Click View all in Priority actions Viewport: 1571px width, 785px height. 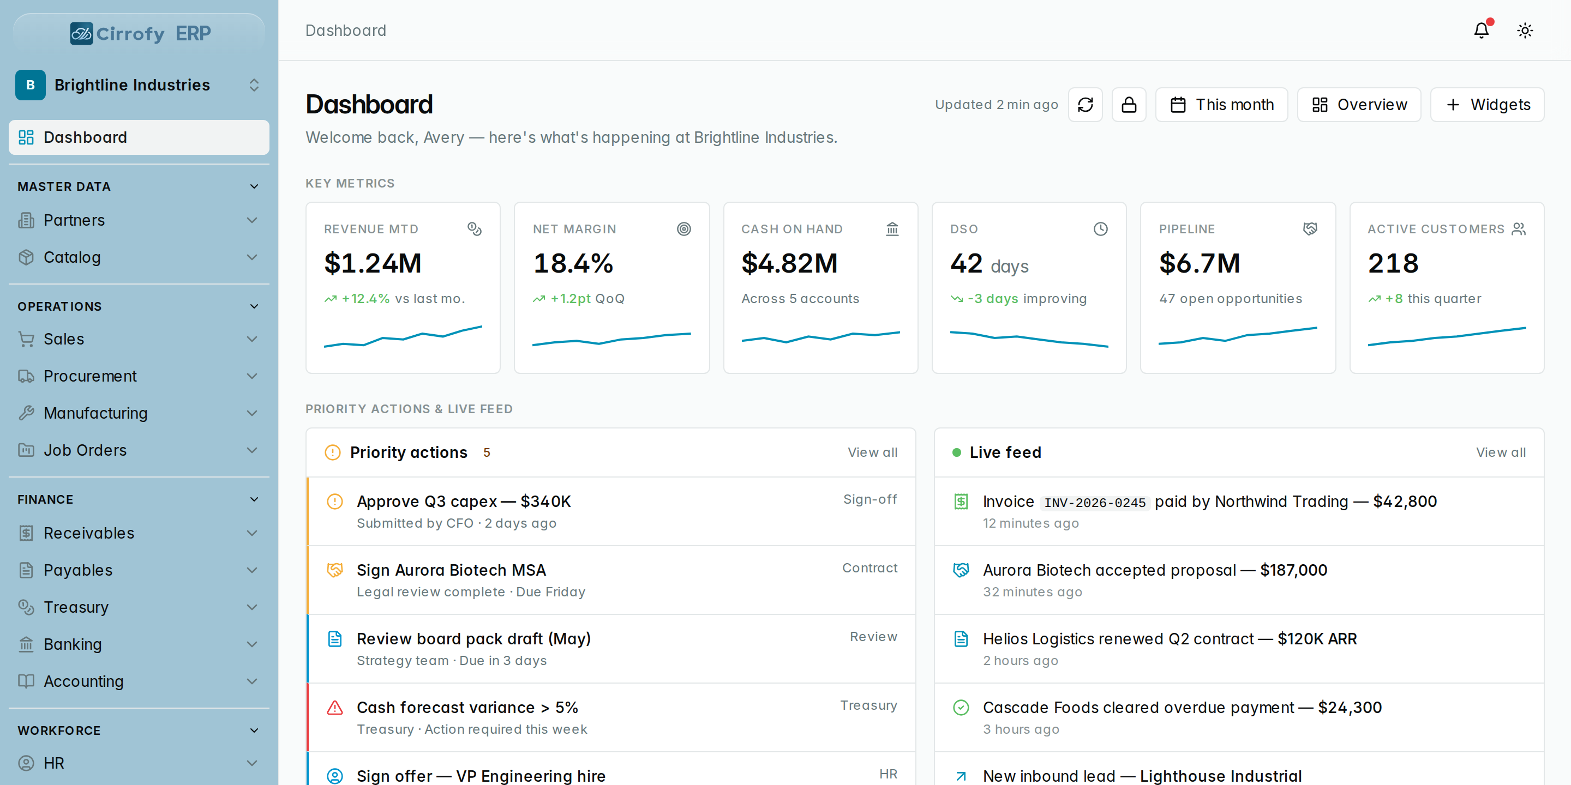[872, 452]
